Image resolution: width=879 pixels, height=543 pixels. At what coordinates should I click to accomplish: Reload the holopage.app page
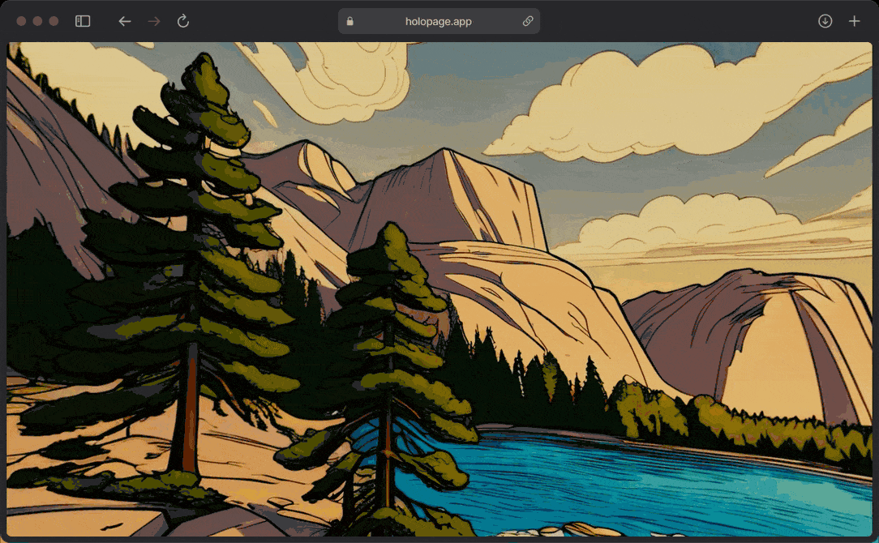183,21
